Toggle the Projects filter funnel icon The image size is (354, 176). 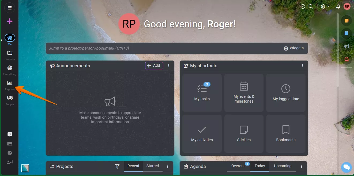pyautogui.click(x=117, y=166)
